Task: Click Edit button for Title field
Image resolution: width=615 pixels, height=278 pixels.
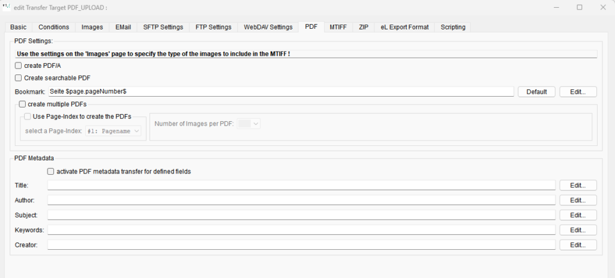Action: (578, 186)
